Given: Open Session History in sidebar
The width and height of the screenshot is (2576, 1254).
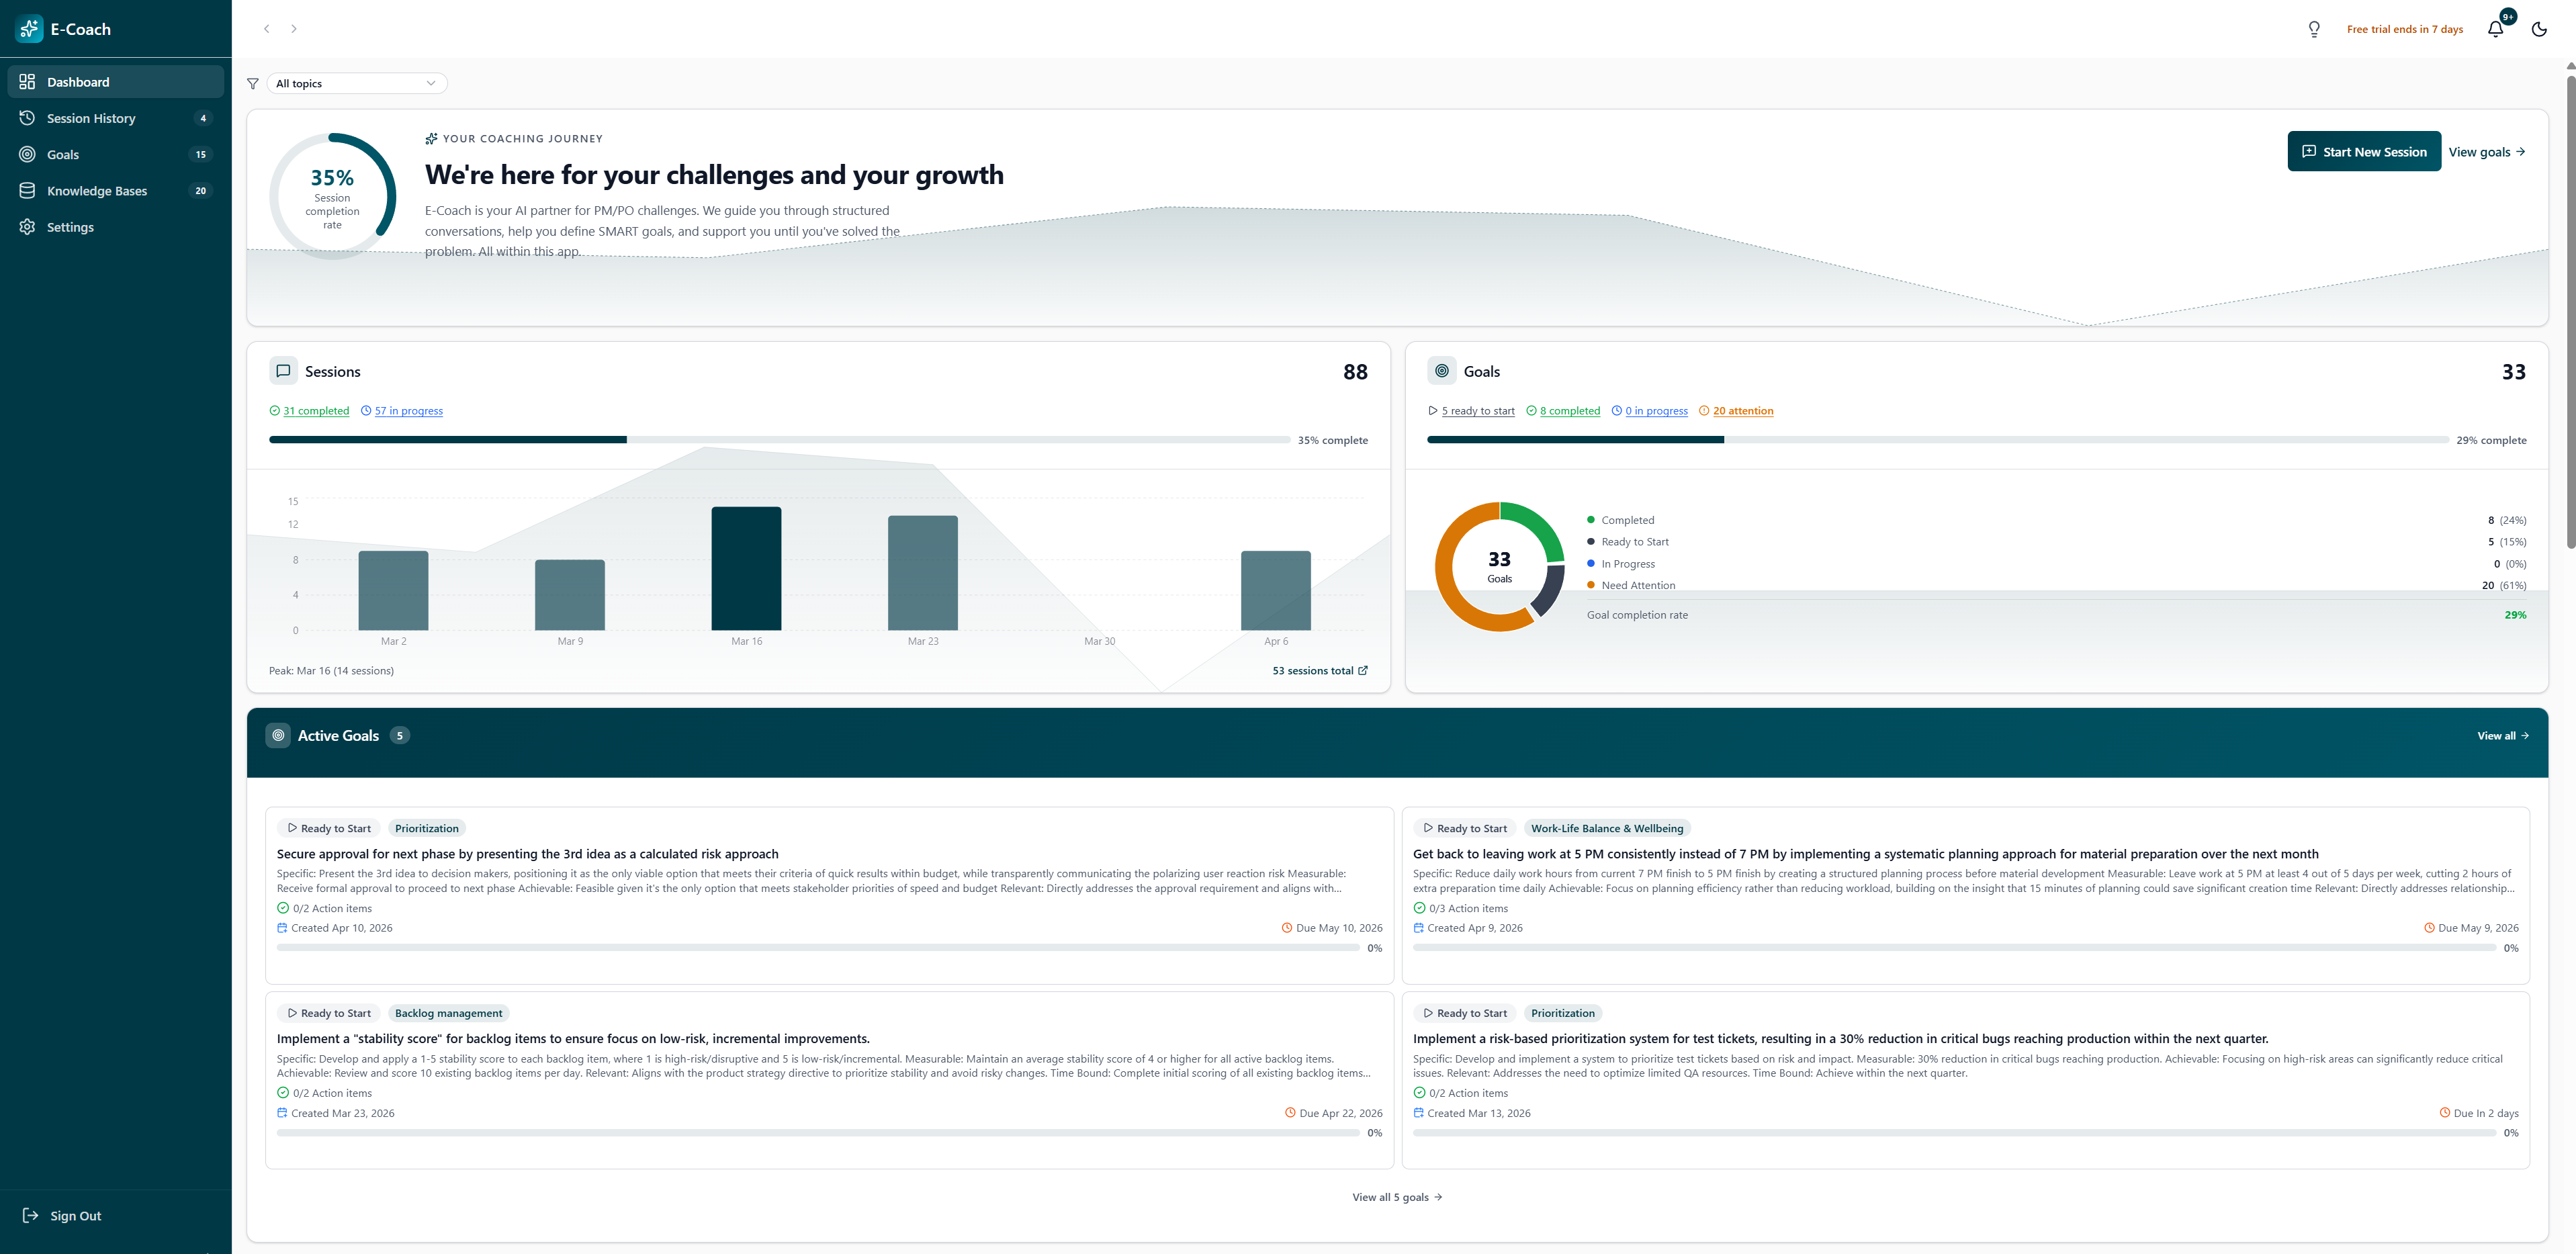Looking at the screenshot, I should click(91, 118).
